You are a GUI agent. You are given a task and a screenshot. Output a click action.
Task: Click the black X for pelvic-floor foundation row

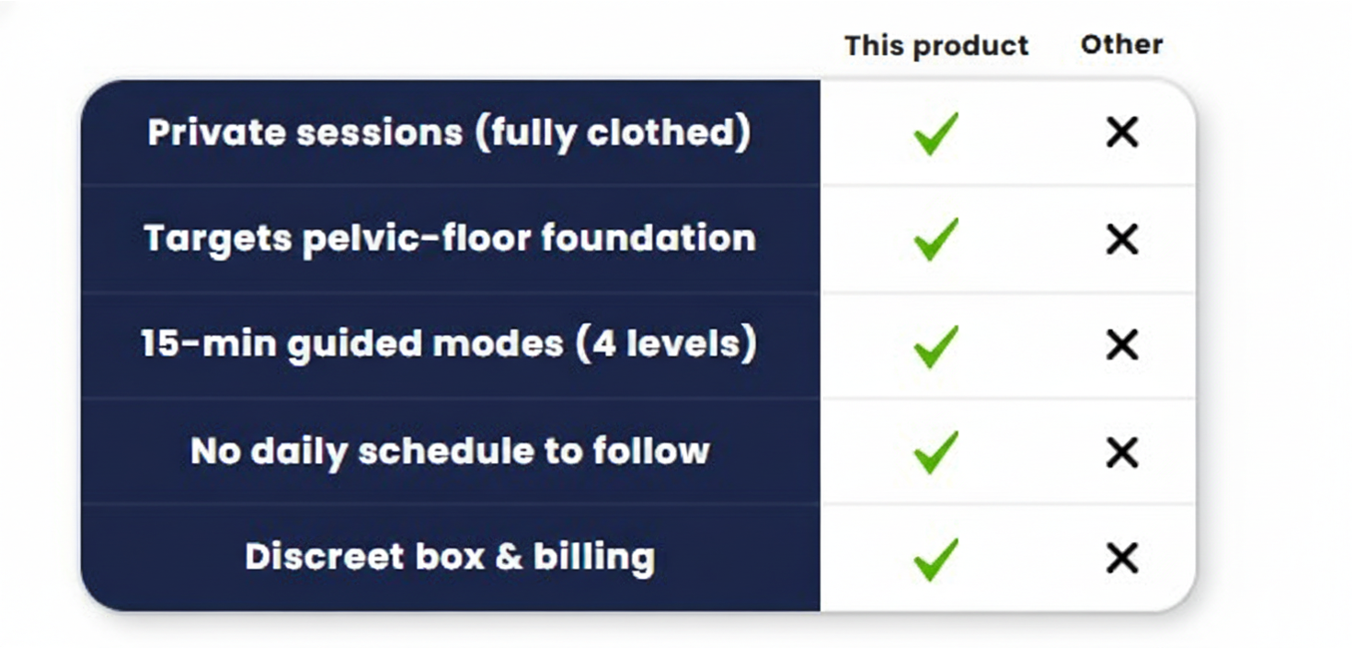click(x=1122, y=239)
